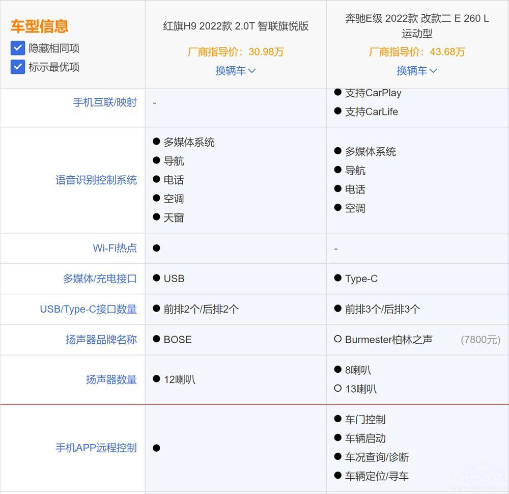Screen dimensions: 509x494
Task: Click the 多媒体/充电接口 row label
Action: click(100, 279)
